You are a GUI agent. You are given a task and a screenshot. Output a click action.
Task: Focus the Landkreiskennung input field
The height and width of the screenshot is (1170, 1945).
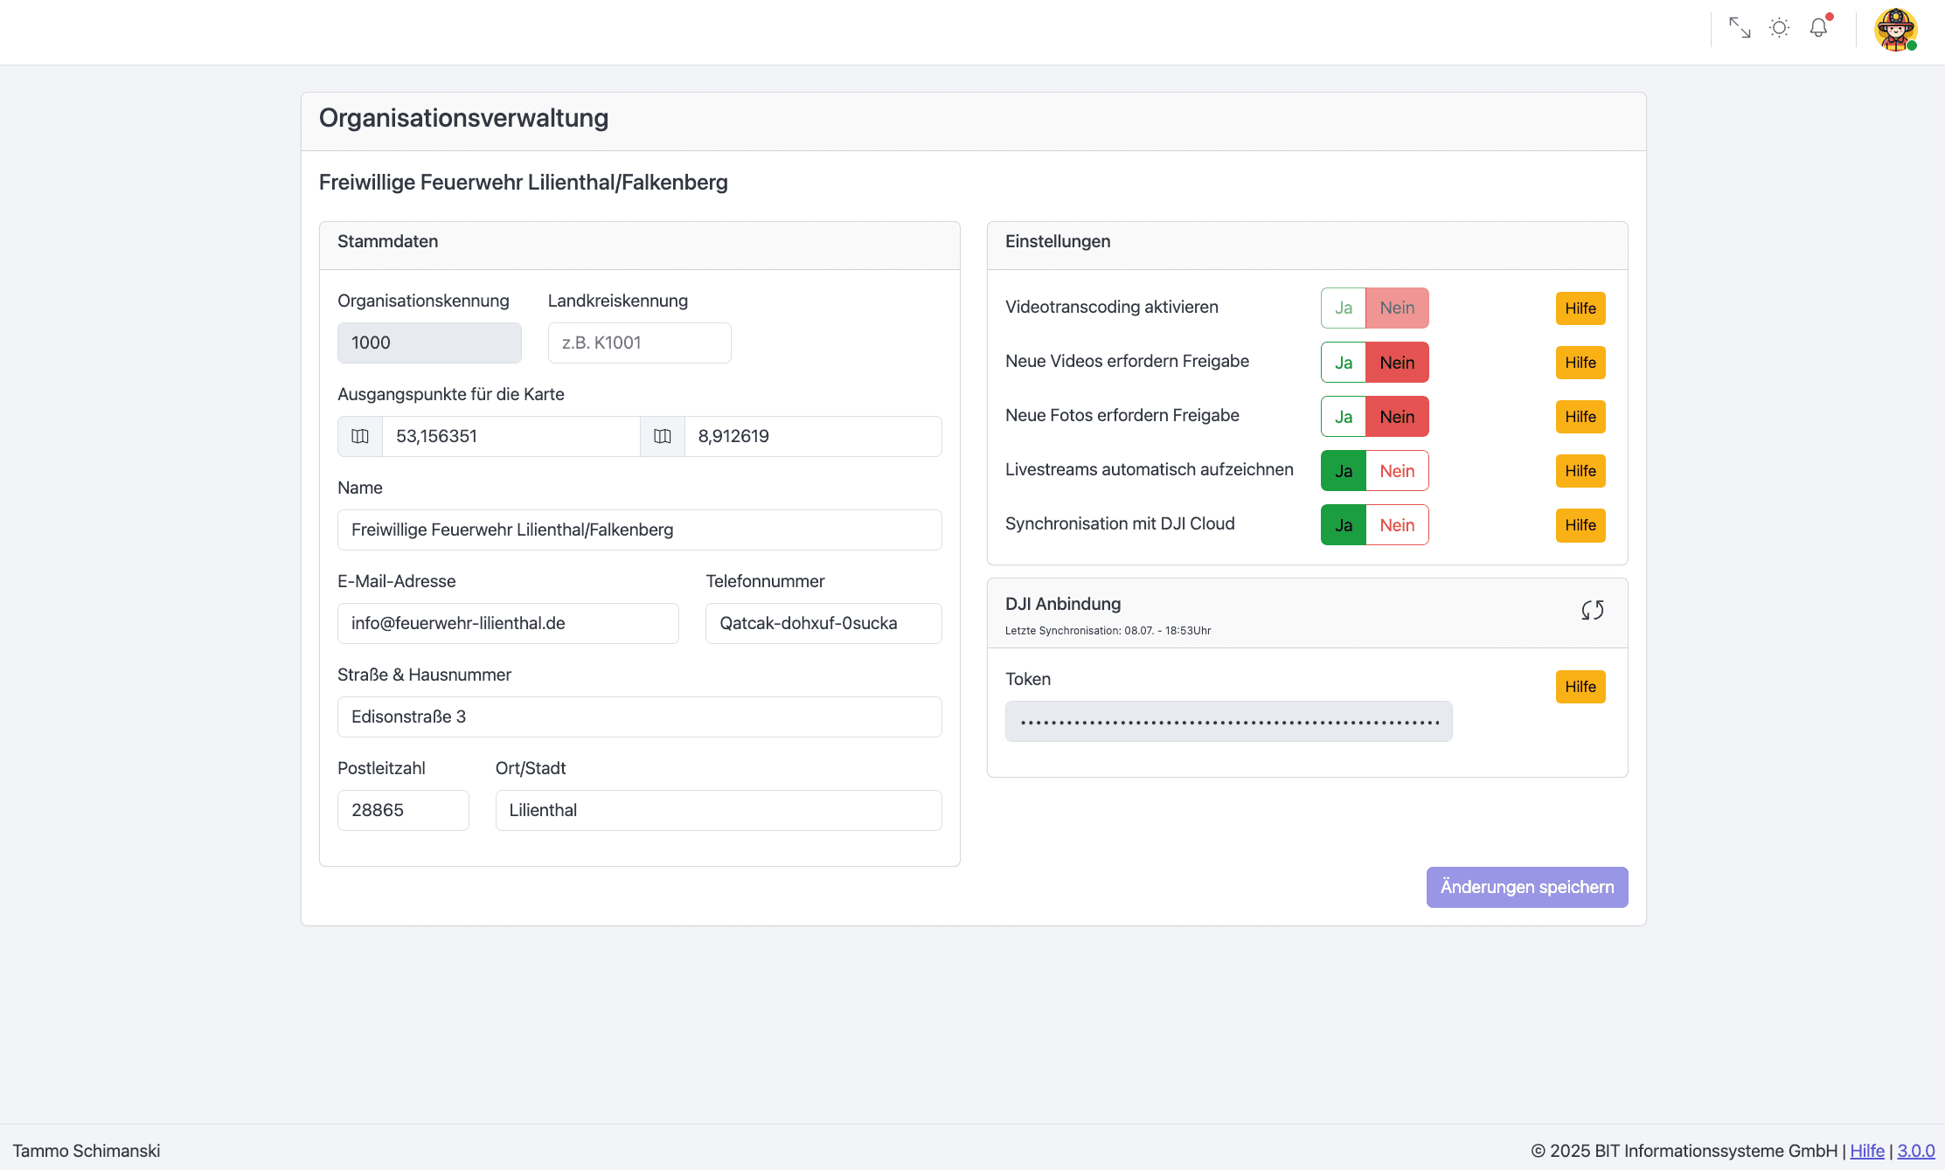[x=639, y=343]
